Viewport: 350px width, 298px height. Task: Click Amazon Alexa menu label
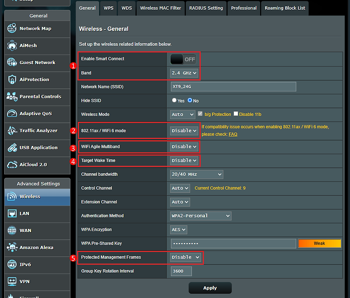[36, 247]
